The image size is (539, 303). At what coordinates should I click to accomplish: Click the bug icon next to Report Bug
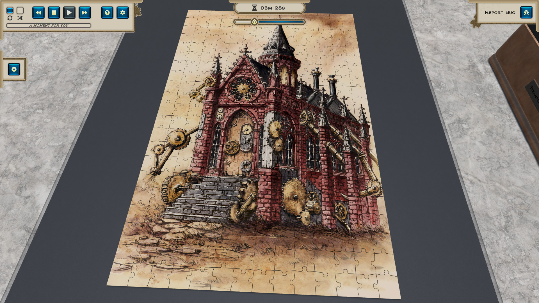[x=526, y=12]
